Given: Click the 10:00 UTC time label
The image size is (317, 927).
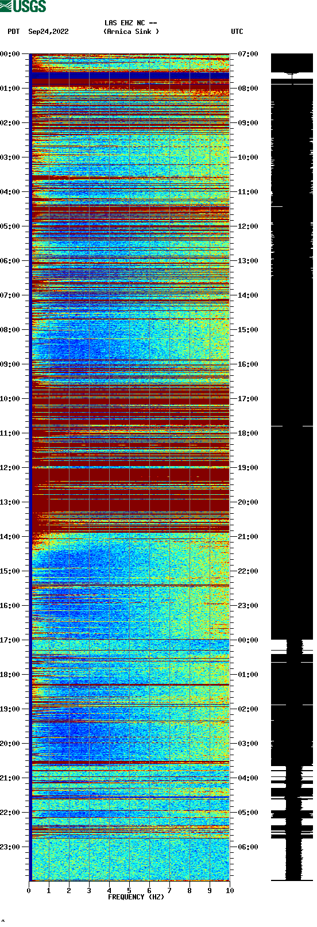Looking at the screenshot, I should point(248,157).
